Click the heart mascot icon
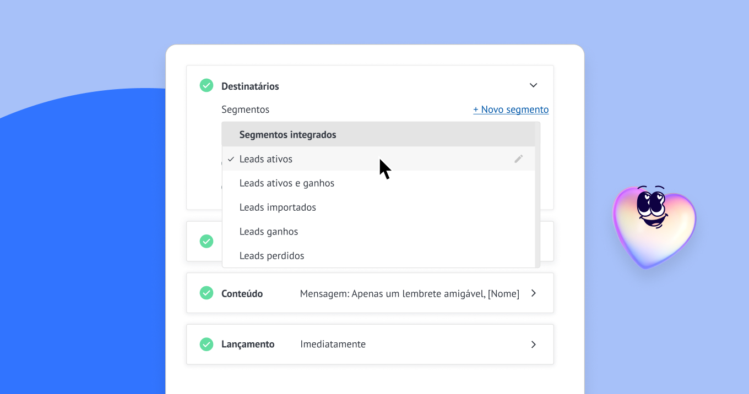Screen dimensions: 749x394 pyautogui.click(x=654, y=226)
